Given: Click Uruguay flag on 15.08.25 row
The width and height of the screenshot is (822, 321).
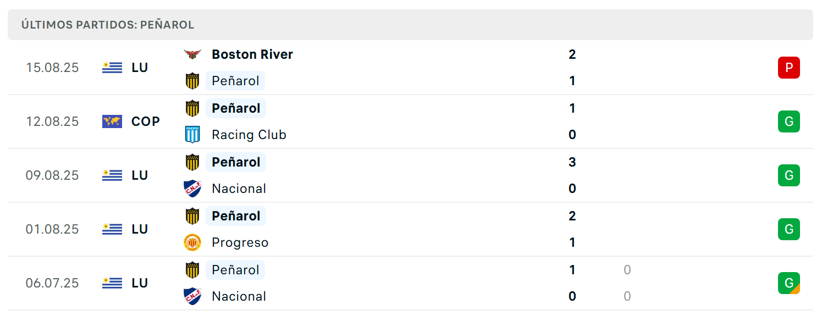Looking at the screenshot, I should click(112, 68).
